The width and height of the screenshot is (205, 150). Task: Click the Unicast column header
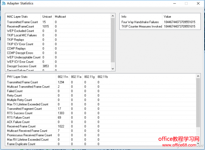point(47,16)
